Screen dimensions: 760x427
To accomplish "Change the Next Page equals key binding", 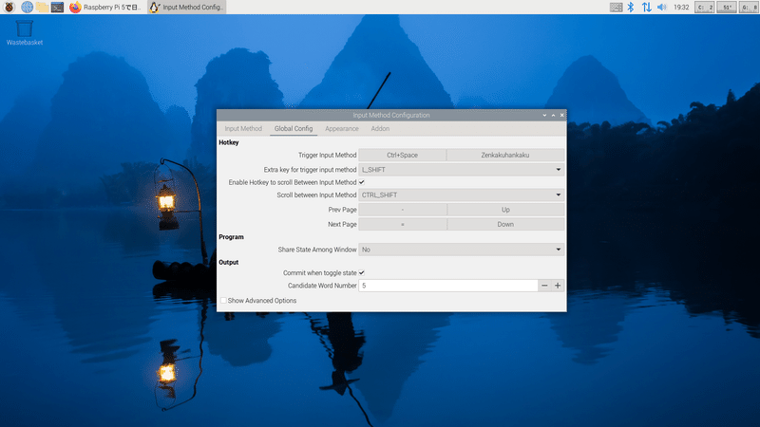I will (x=402, y=224).
